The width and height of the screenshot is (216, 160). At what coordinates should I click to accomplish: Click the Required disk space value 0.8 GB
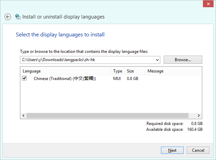[197, 124]
